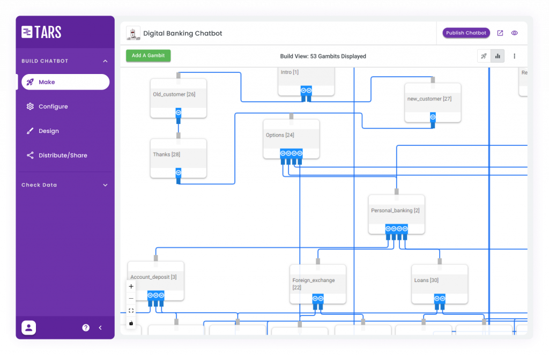The width and height of the screenshot is (549, 355).
Task: Click the zoom out minus button
Action: (131, 299)
